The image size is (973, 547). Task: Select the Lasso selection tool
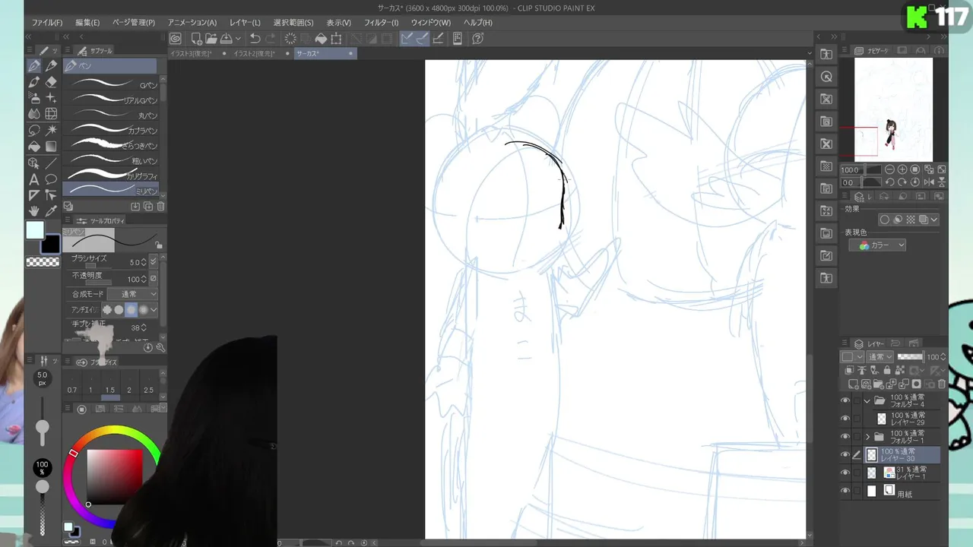[x=34, y=130]
